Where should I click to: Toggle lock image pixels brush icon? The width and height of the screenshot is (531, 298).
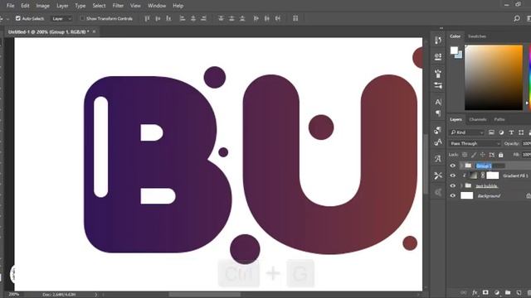474,155
